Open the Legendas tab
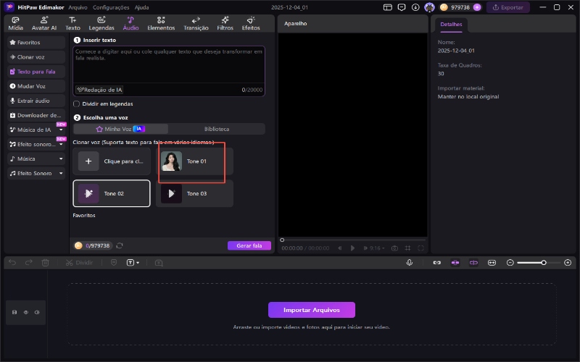Image resolution: width=580 pixels, height=362 pixels. (101, 23)
